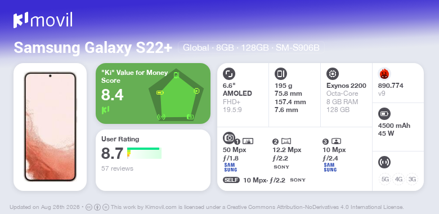Click the AnTuTu benchmark icon
Viewport: 439px width, 214px height.
point(384,74)
